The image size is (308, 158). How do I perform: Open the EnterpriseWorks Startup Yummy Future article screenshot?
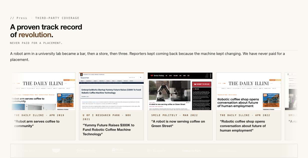tap(111, 91)
